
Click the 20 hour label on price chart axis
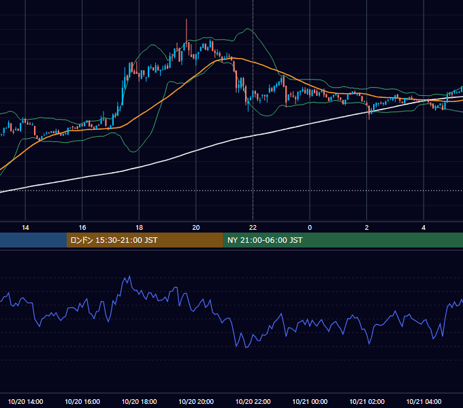(x=196, y=228)
